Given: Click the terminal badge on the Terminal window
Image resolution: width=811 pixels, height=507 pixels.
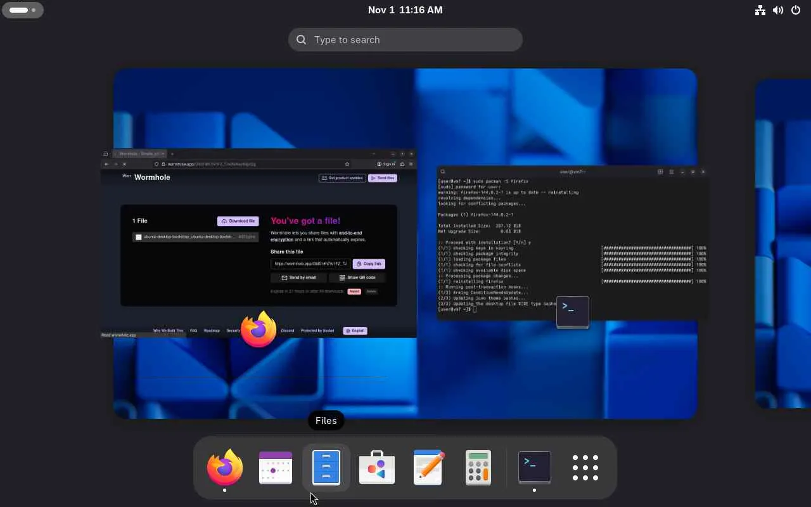Looking at the screenshot, I should [573, 312].
